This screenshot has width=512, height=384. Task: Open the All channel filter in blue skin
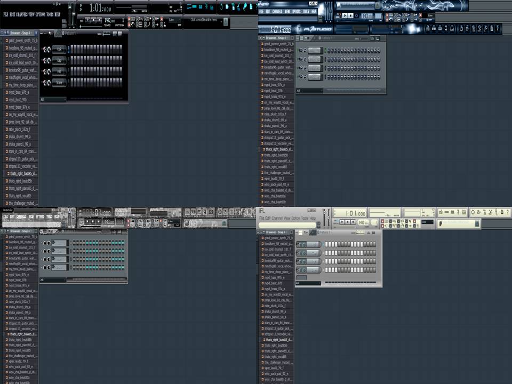309,91
